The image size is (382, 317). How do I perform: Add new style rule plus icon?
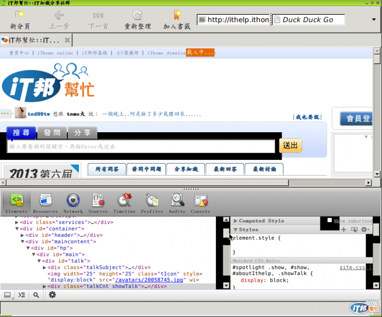[x=344, y=230]
